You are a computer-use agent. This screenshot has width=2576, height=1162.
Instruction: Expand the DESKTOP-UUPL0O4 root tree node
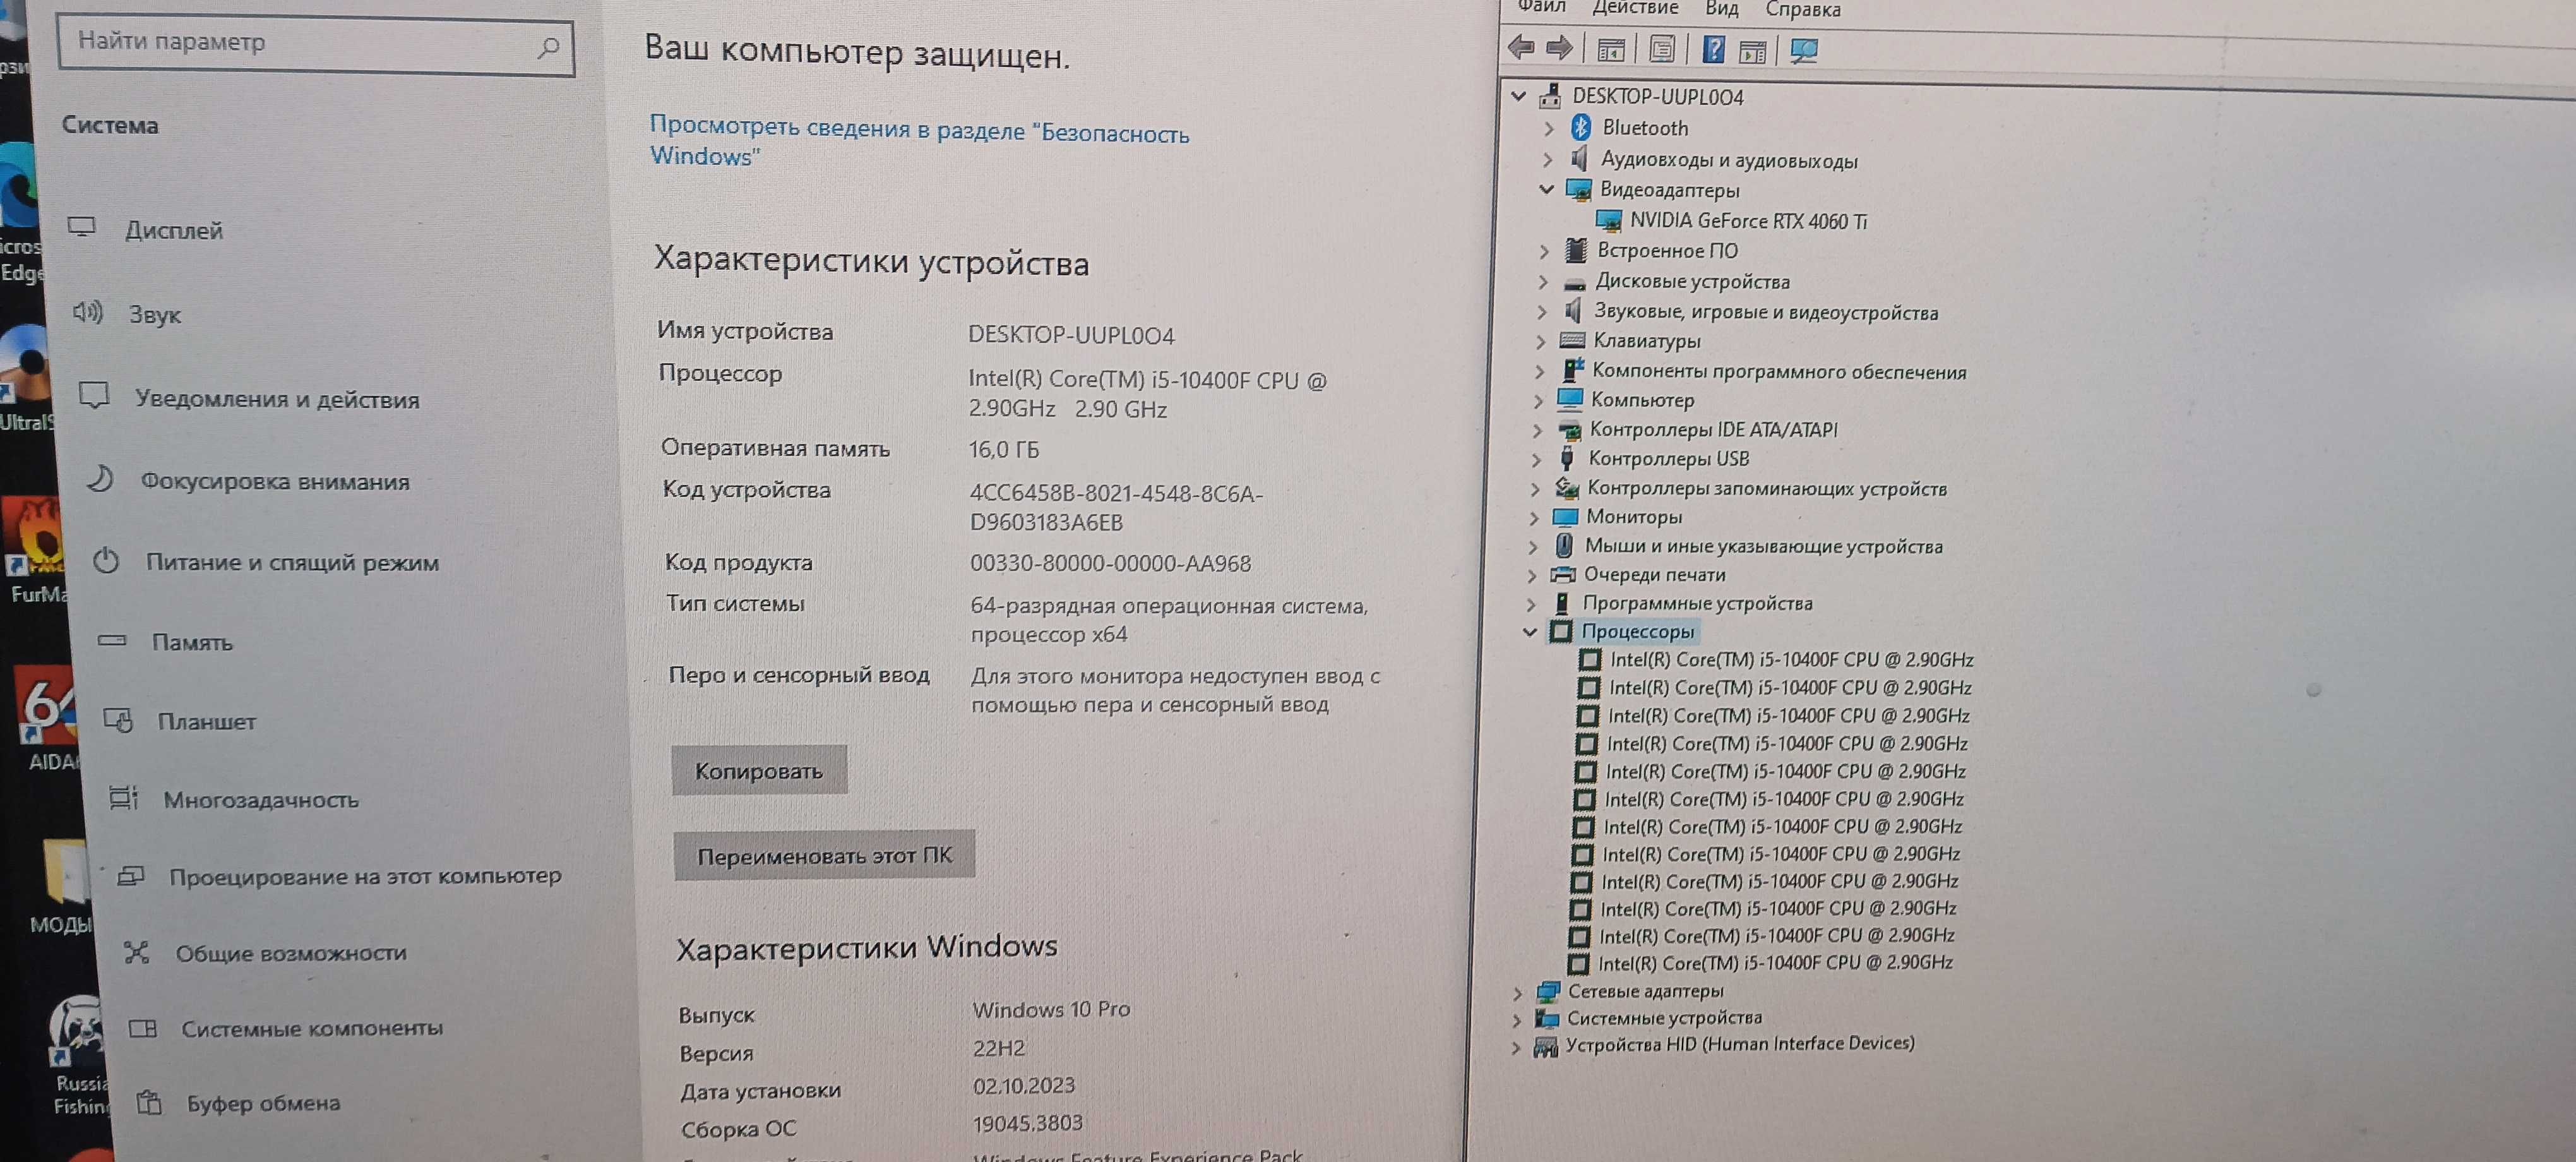click(x=1513, y=93)
